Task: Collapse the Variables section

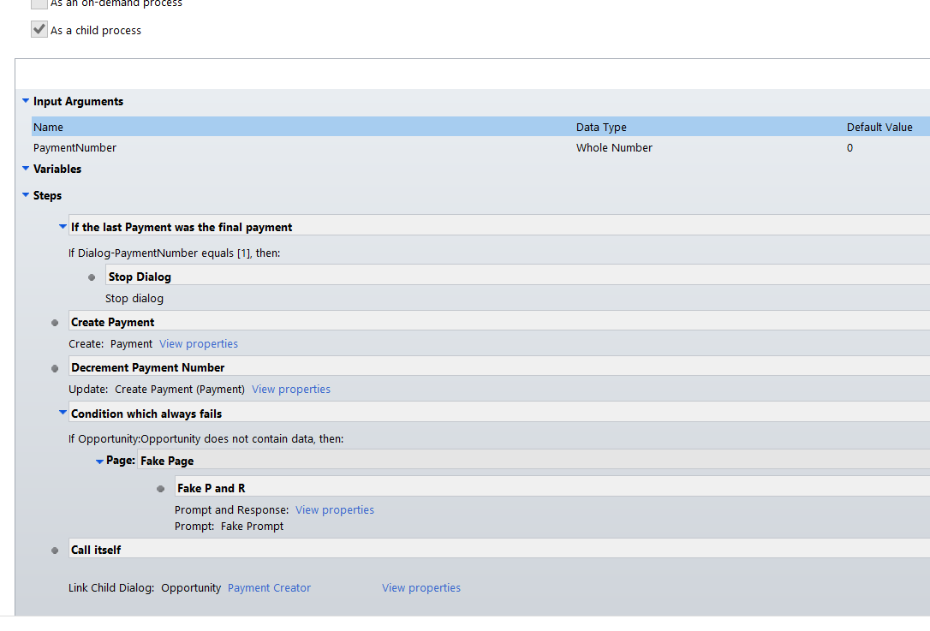Action: 26,169
